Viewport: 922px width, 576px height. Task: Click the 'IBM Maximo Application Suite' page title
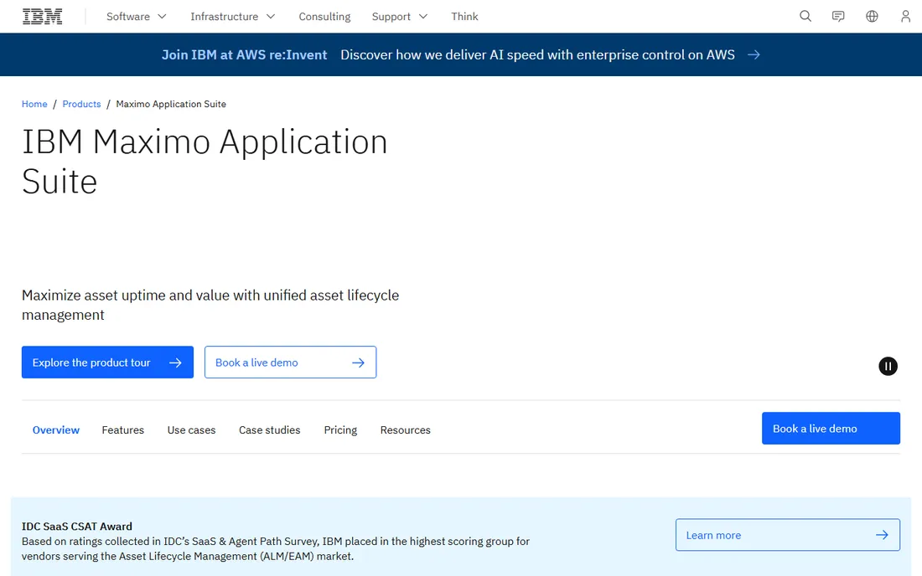tap(205, 161)
